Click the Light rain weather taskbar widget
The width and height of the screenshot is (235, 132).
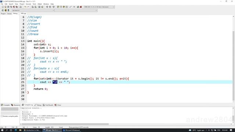[x=196, y=130]
